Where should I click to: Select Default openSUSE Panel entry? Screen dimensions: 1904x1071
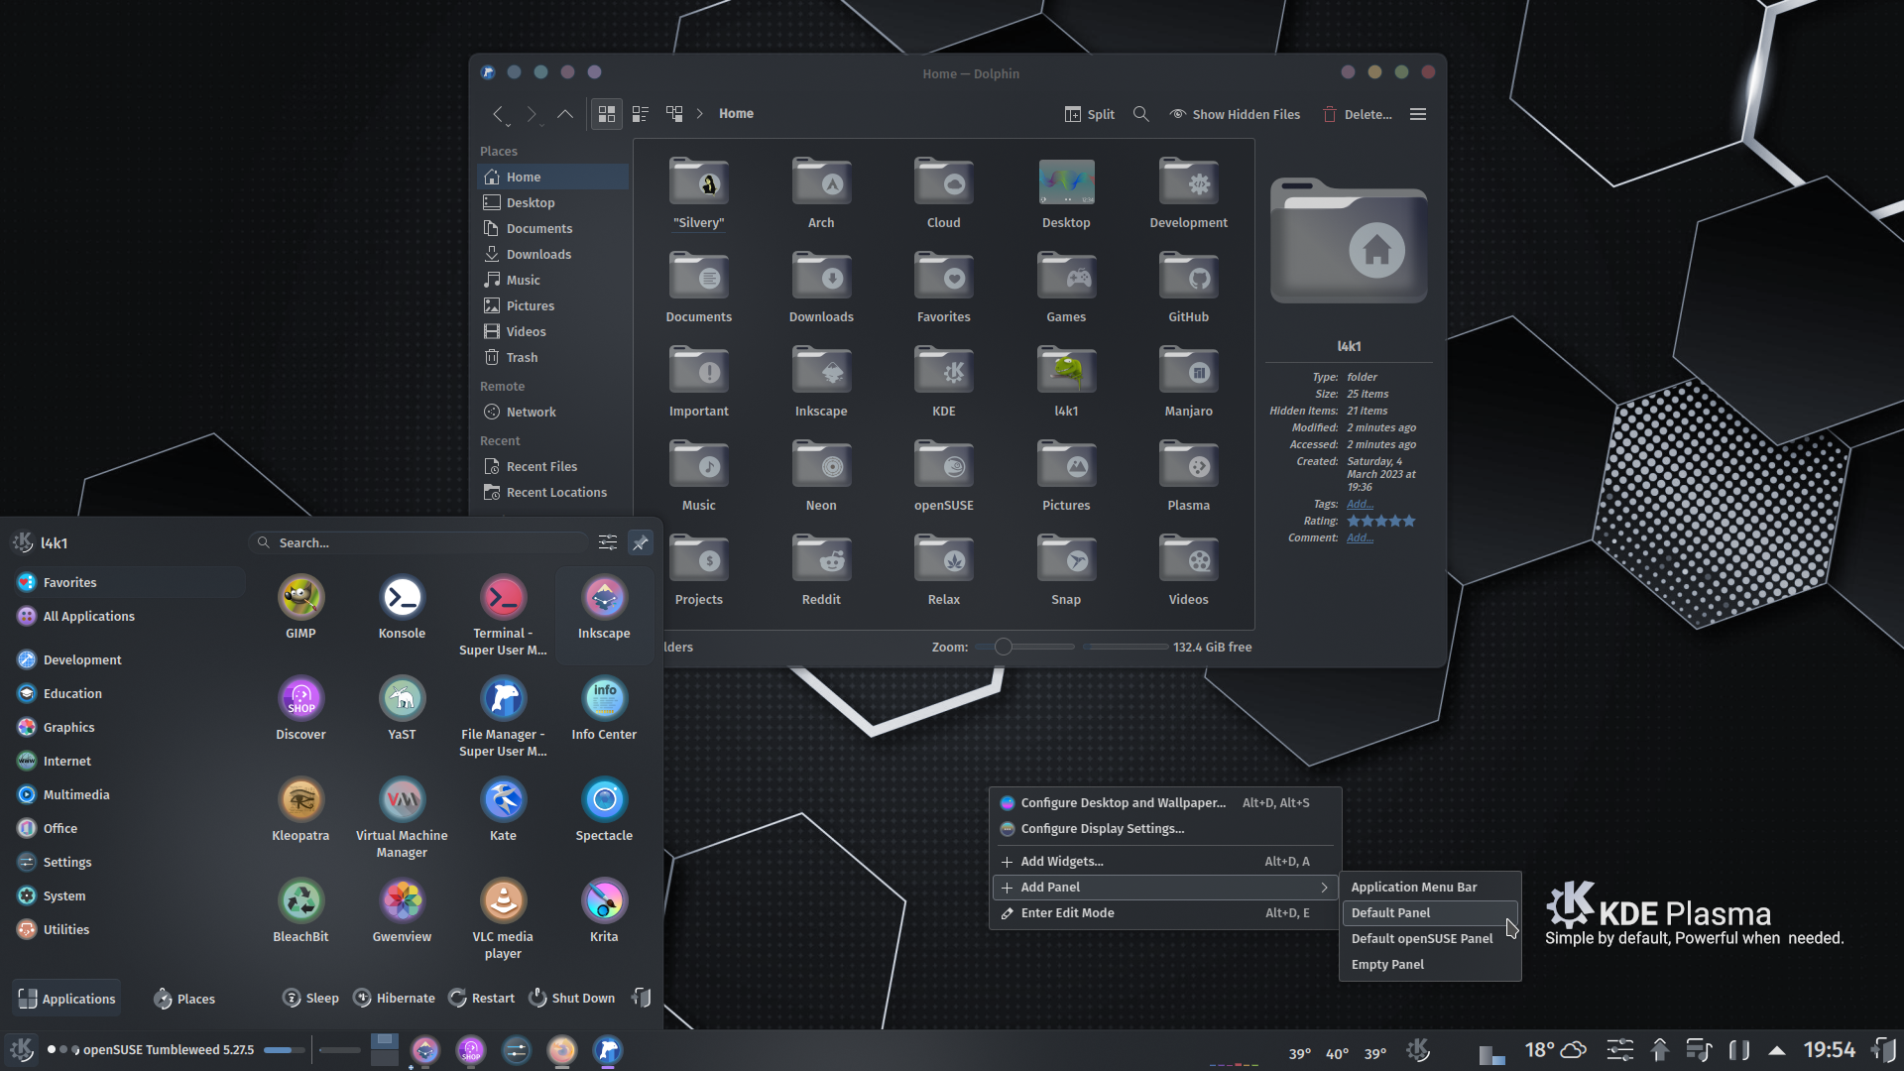click(x=1430, y=939)
